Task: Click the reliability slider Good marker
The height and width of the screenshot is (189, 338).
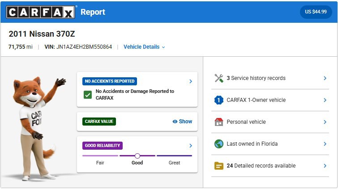Action: (137, 155)
